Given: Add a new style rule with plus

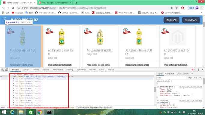Looking at the screenshot, I should (x=200, y=78).
